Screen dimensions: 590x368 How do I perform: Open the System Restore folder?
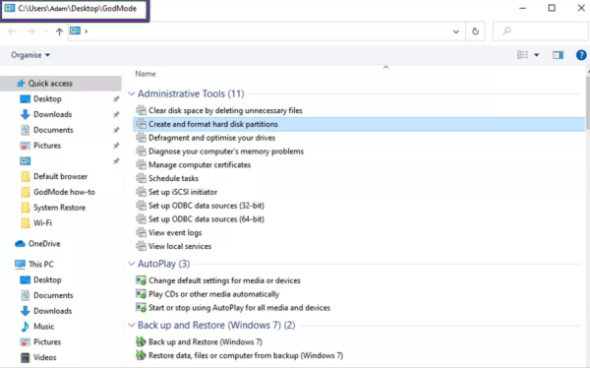point(59,208)
